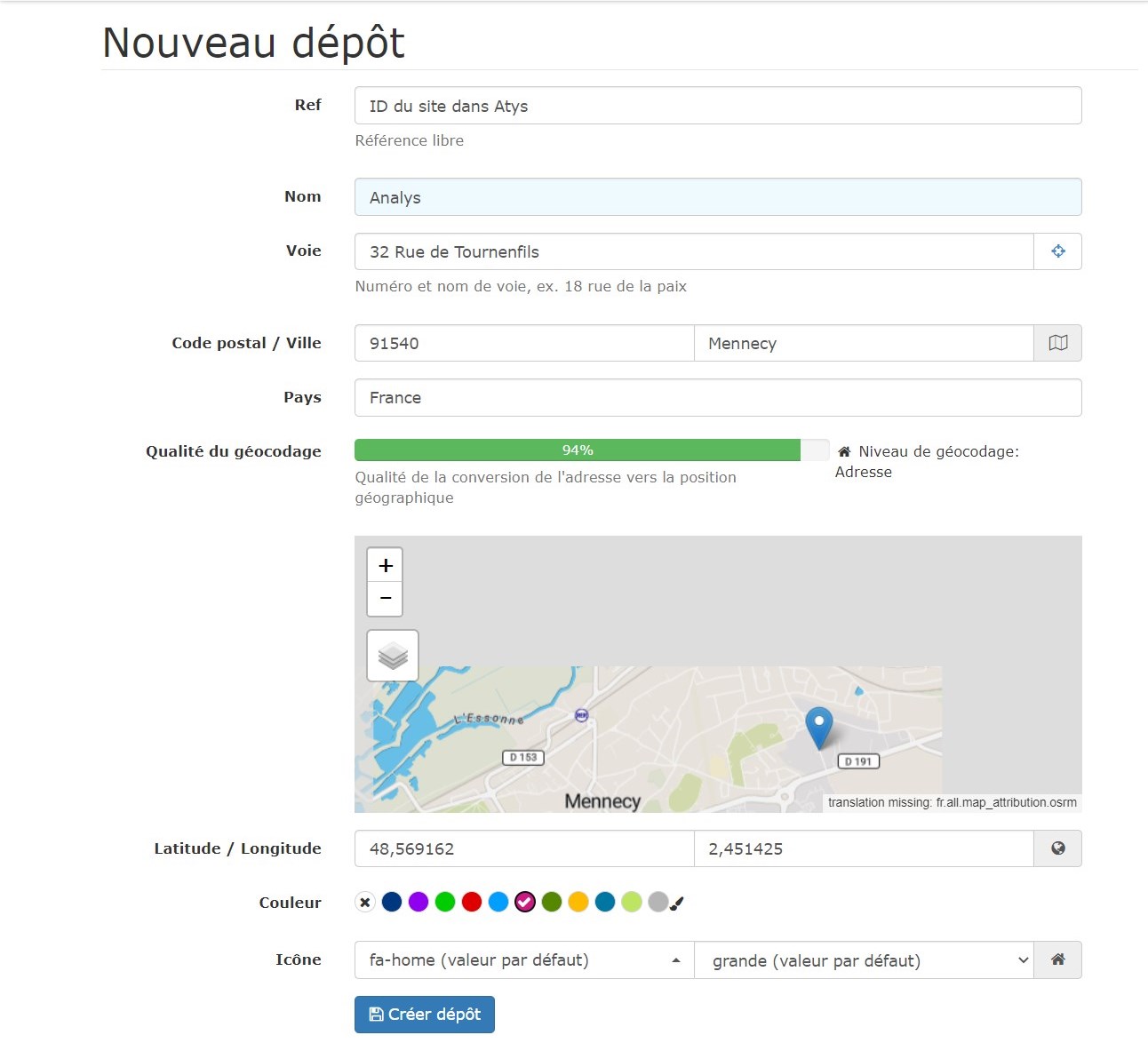
Task: Click the Ref input field
Action: click(x=717, y=106)
